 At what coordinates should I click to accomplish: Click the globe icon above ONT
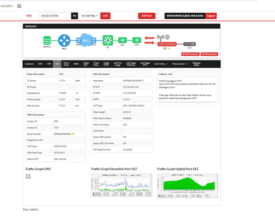(167, 37)
